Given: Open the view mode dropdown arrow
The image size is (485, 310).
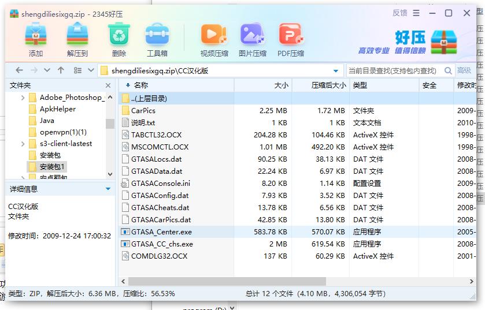Looking at the screenshot, I should pos(91,70).
